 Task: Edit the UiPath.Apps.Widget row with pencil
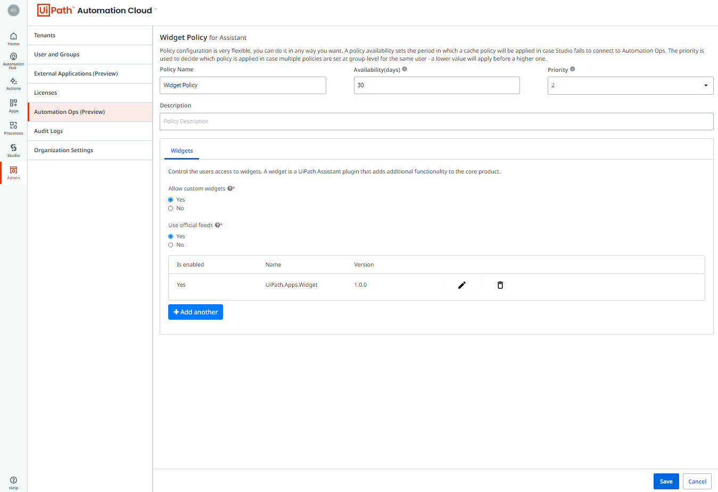462,285
